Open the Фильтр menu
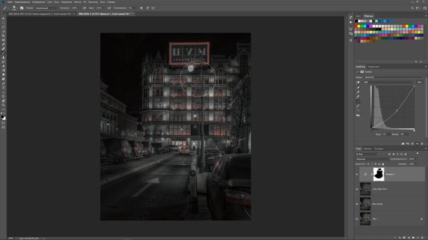Viewport: 428px width, 240px height. click(x=78, y=2)
